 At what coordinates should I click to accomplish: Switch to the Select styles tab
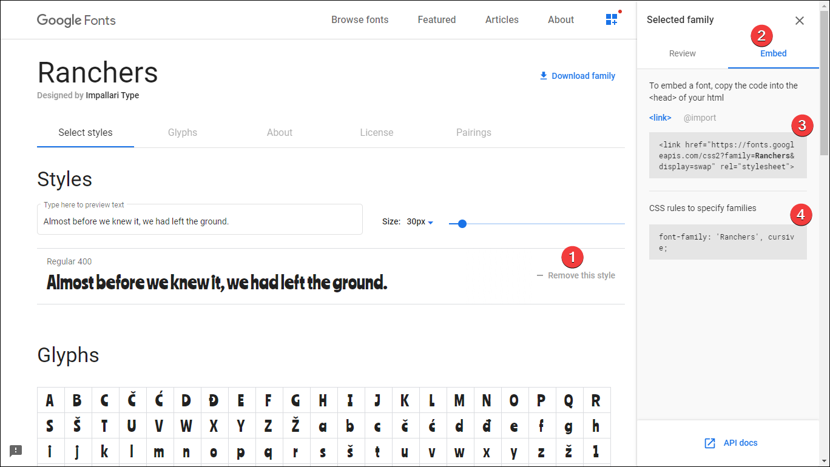[86, 133]
